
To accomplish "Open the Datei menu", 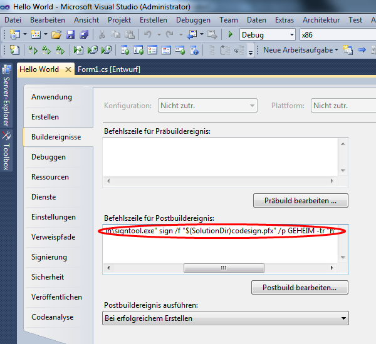I will point(13,20).
